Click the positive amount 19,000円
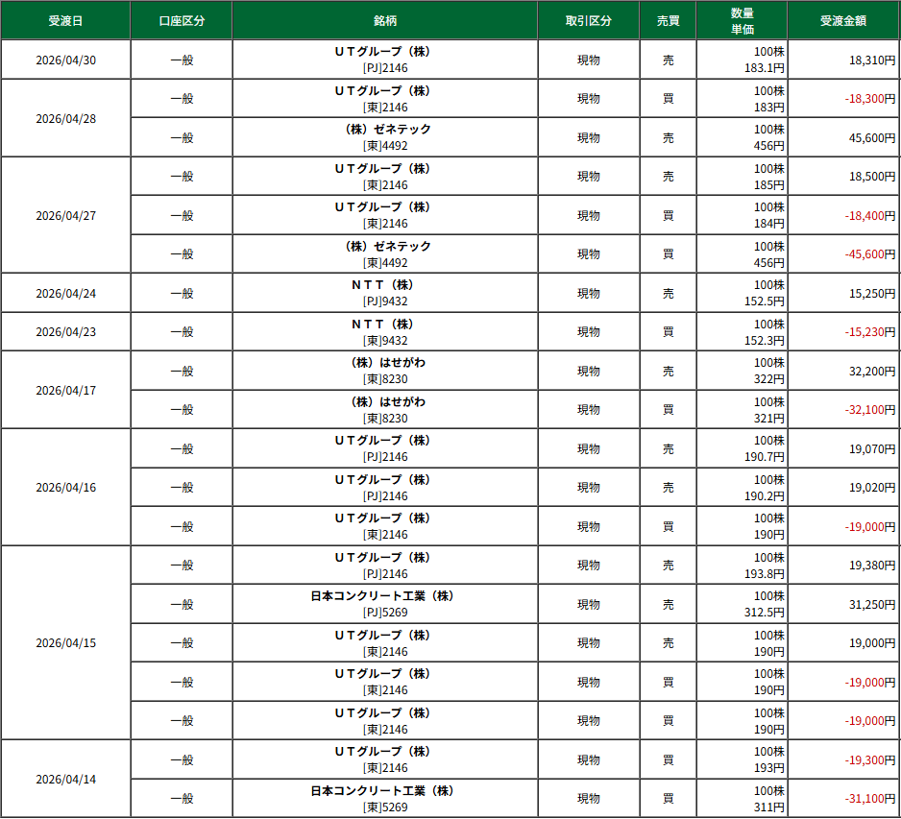 [871, 642]
